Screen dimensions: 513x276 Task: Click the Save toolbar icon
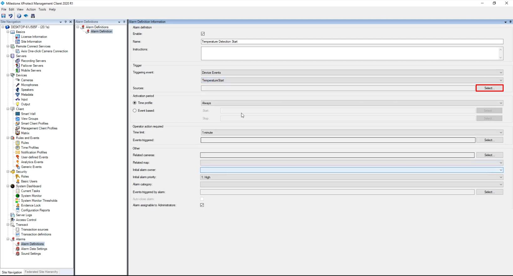coord(3,16)
